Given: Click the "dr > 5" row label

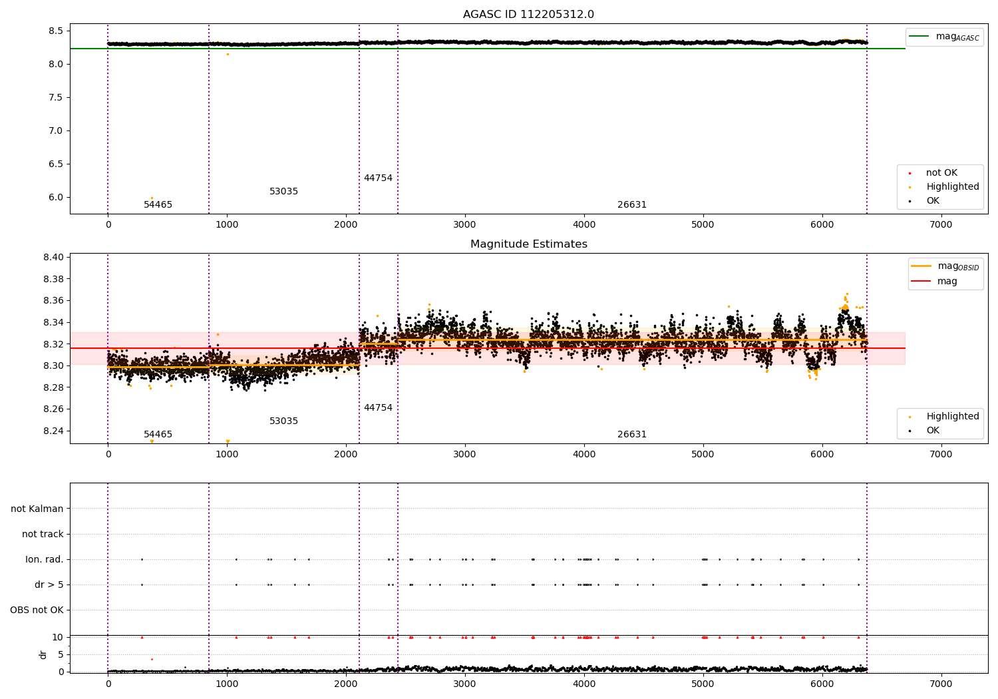Looking at the screenshot, I should pyautogui.click(x=49, y=585).
